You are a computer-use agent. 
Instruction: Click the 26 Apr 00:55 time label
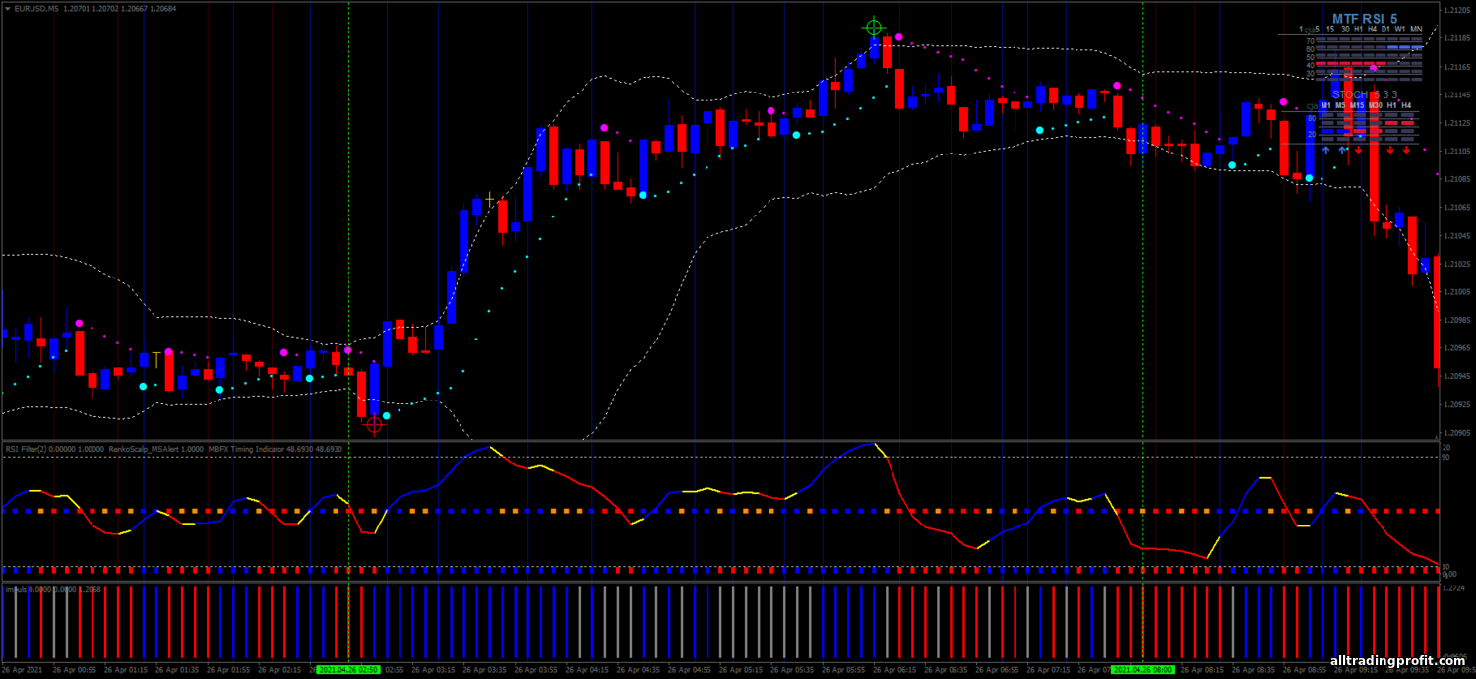pyautogui.click(x=76, y=669)
